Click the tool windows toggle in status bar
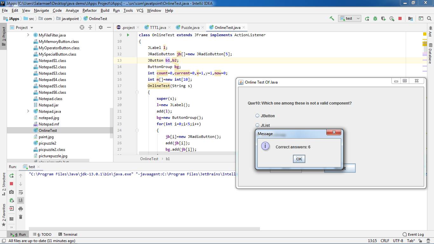Viewport: 434px width, 244px height. click(3, 241)
